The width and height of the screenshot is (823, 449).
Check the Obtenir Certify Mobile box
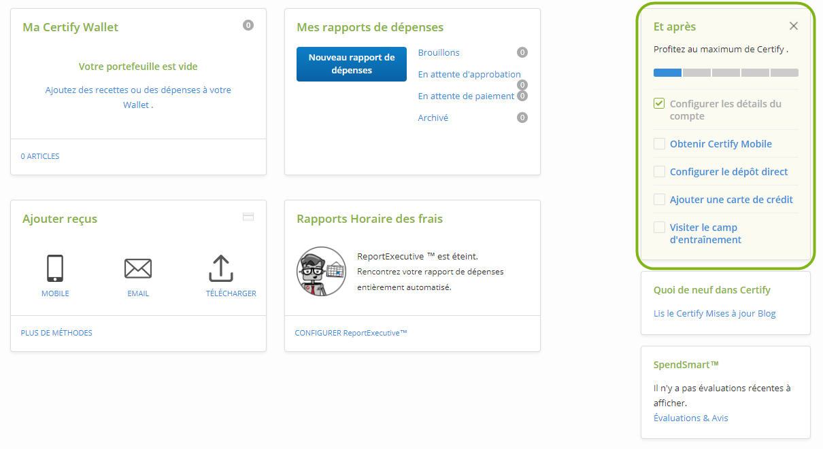(659, 144)
